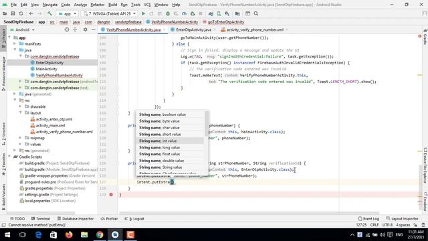Open the TODO tool window
The height and width of the screenshot is (241, 428).
point(17,219)
